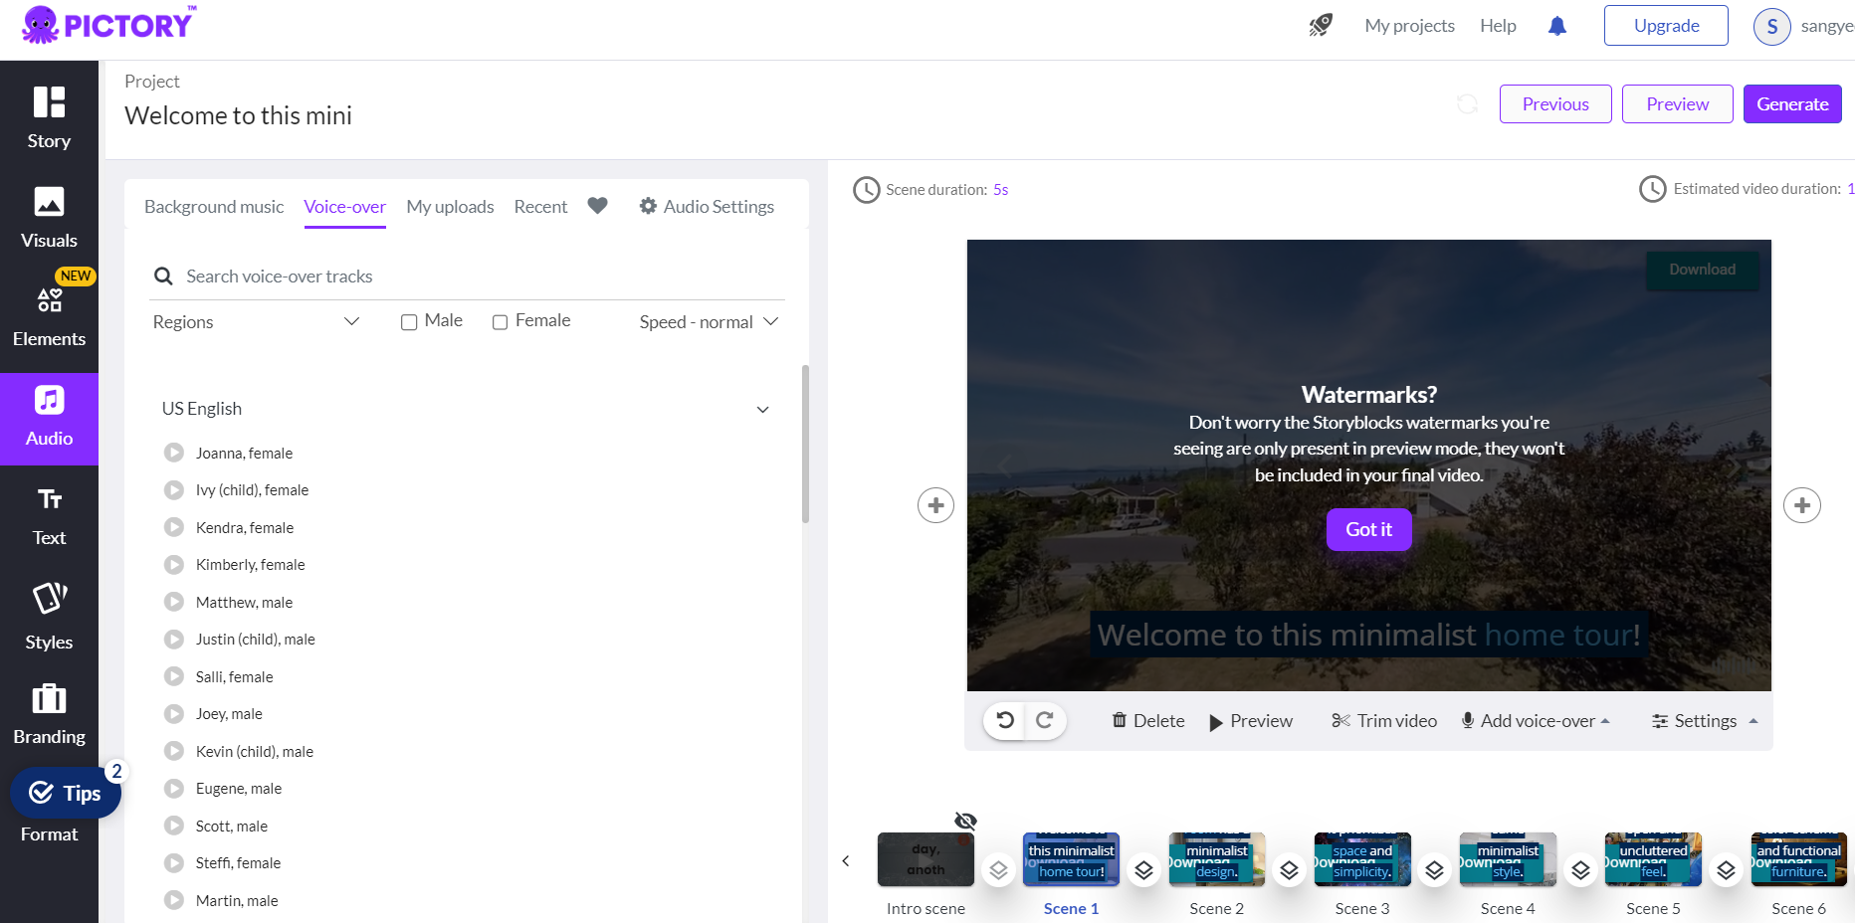Undo the last action
The width and height of the screenshot is (1855, 923).
click(1005, 720)
